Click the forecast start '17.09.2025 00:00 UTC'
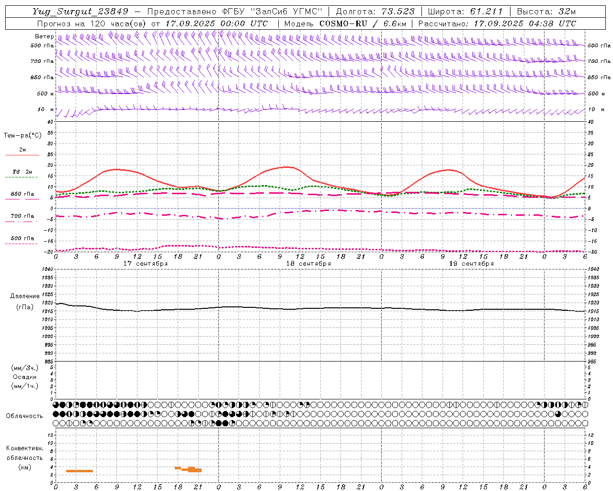Screen dimensions: 613x491 [216, 23]
